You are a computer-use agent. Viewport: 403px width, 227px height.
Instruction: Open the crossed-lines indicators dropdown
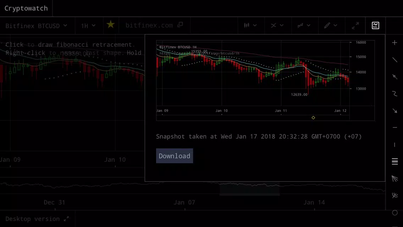[x=277, y=26]
